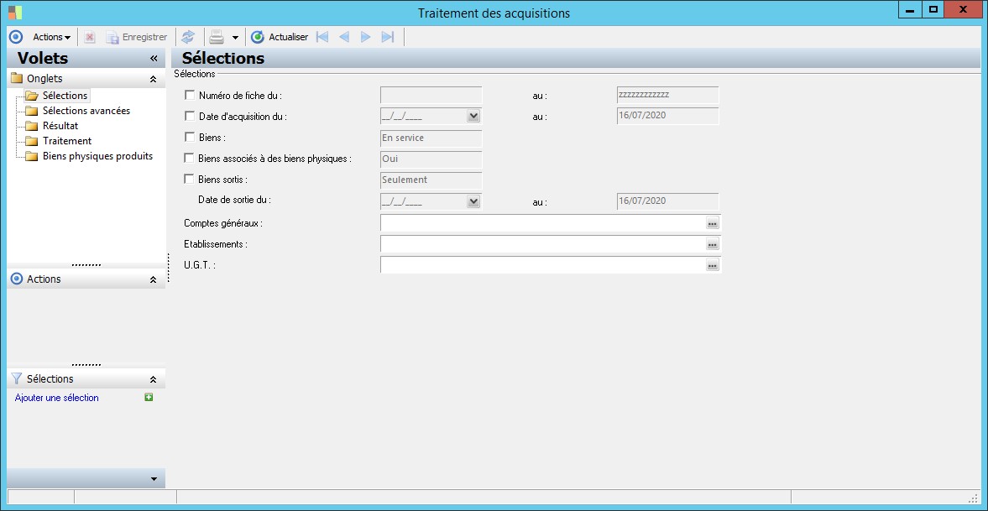Click the zzzzzzzzzzzz end number field
The image size is (988, 511).
(x=668, y=95)
